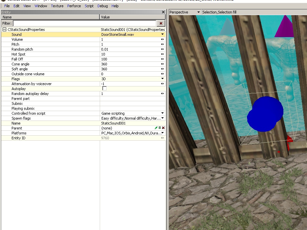307x230 pixels.
Task: Click the Fall Off value 100
Action: pyautogui.click(x=104, y=59)
